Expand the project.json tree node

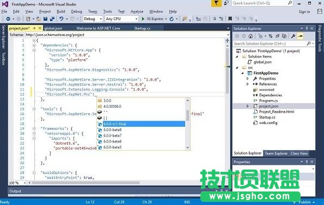248,106
